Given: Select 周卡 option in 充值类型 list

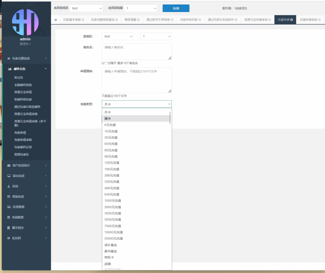Looking at the screenshot, I should tap(108, 119).
